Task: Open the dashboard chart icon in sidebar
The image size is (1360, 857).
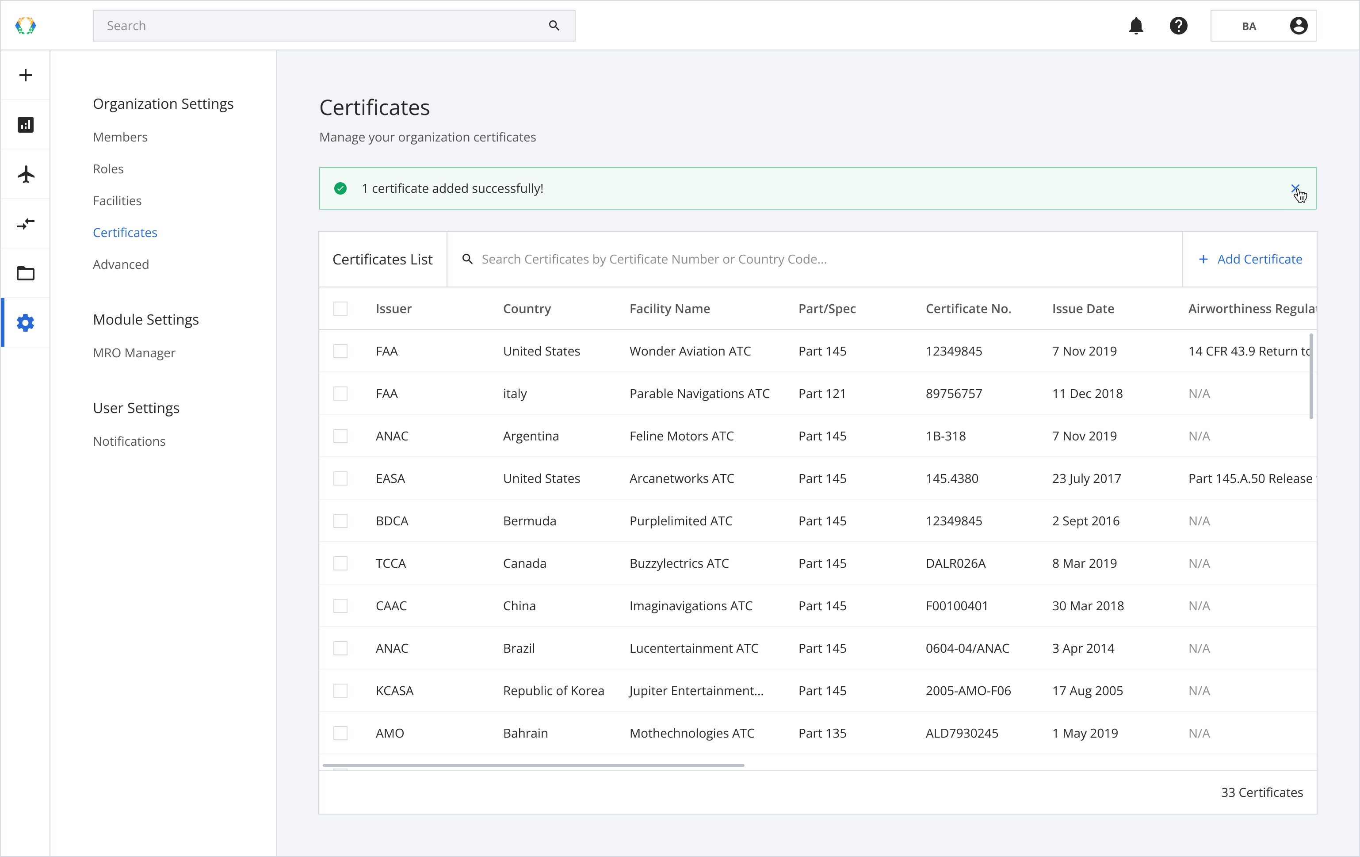Action: [25, 124]
